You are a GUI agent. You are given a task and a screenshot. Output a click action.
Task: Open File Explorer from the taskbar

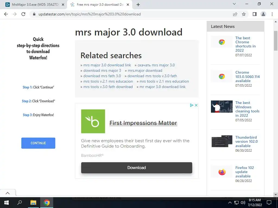(x=33, y=203)
